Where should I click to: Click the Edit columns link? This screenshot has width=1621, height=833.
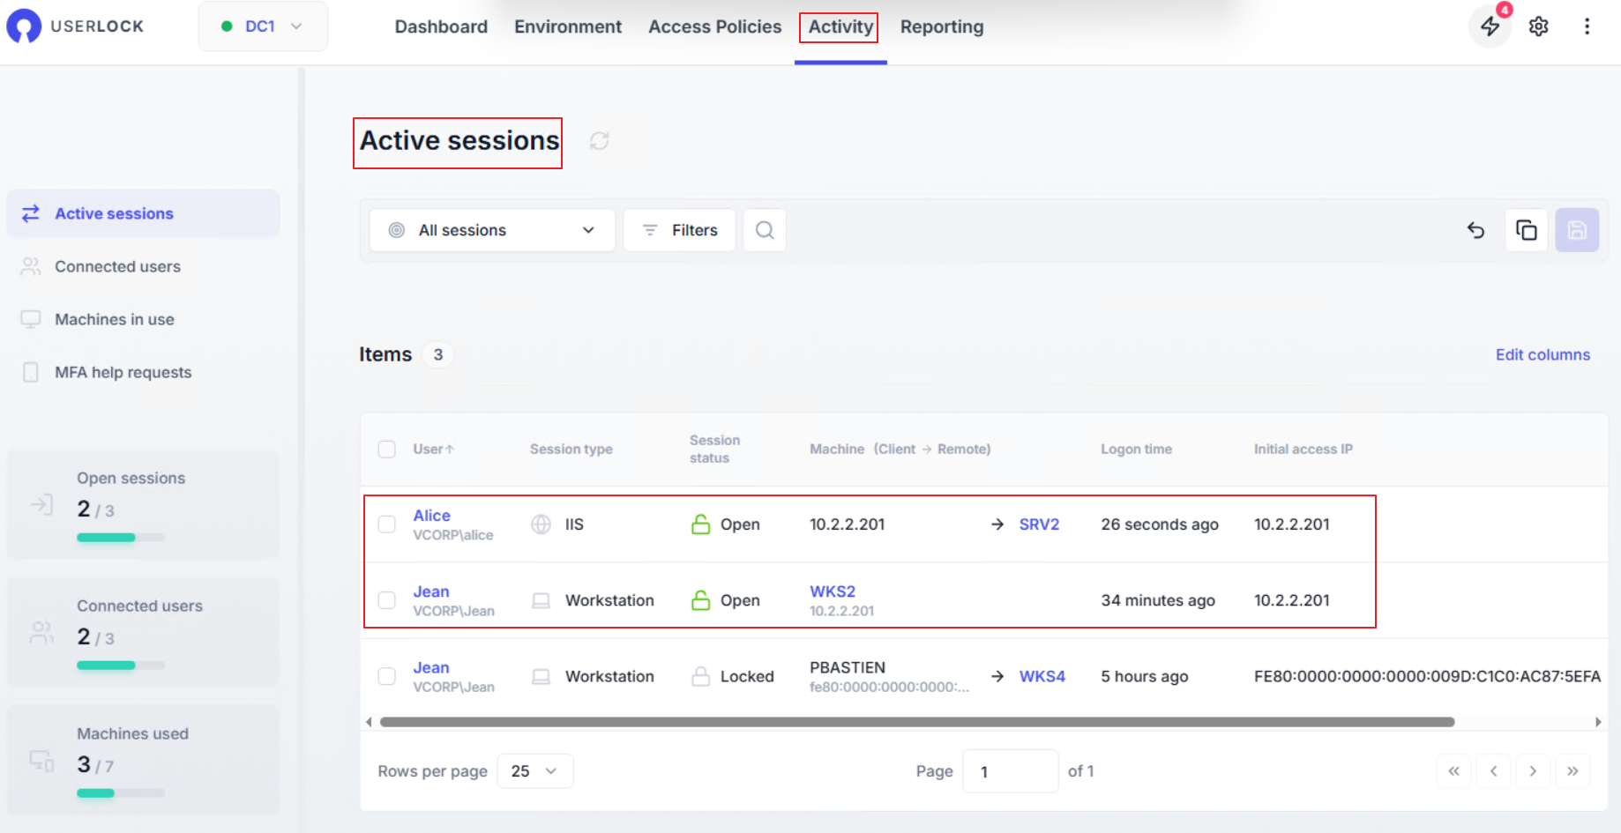[1543, 354]
